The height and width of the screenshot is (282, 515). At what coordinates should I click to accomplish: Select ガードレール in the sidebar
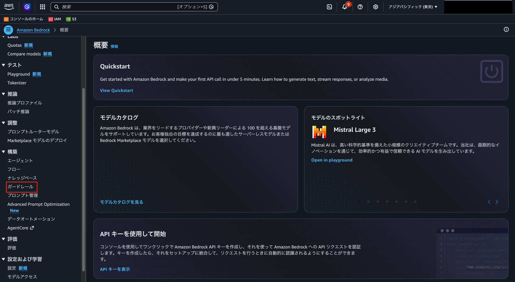pyautogui.click(x=21, y=187)
